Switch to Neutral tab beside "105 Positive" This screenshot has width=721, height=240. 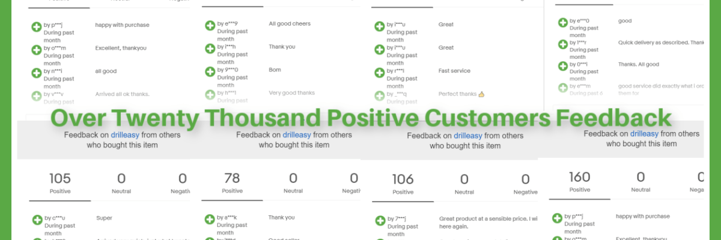121,183
